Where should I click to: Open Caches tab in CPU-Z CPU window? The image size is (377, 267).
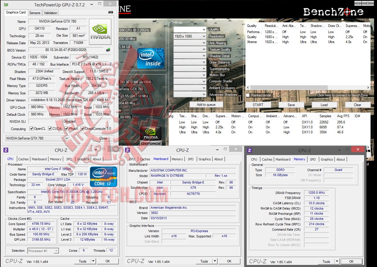click(23, 159)
